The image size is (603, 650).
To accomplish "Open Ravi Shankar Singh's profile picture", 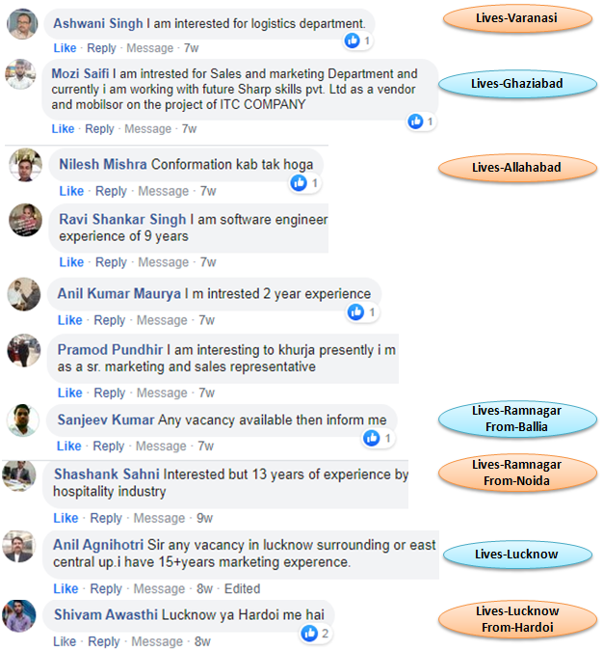I will pyautogui.click(x=25, y=220).
